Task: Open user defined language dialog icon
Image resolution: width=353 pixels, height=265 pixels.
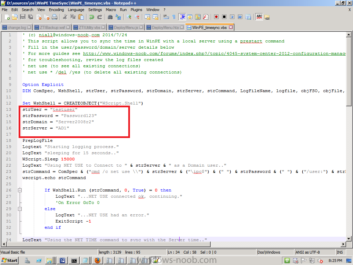Action: pyautogui.click(x=190, y=17)
